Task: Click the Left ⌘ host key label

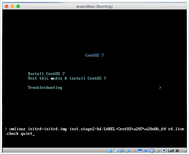Action: pos(173,151)
